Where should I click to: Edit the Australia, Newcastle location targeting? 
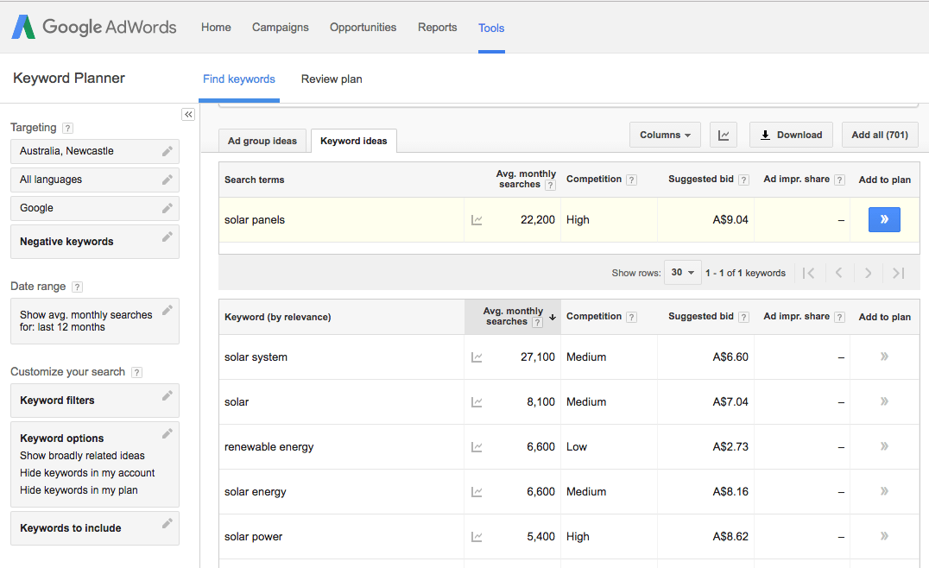[x=167, y=151]
